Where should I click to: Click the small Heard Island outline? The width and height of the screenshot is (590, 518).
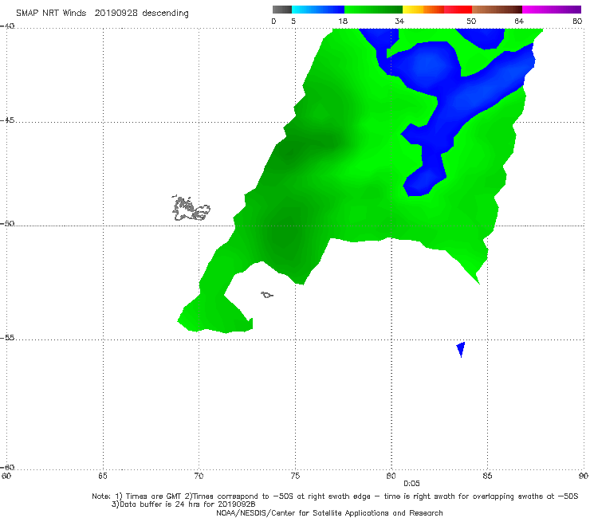tap(267, 295)
